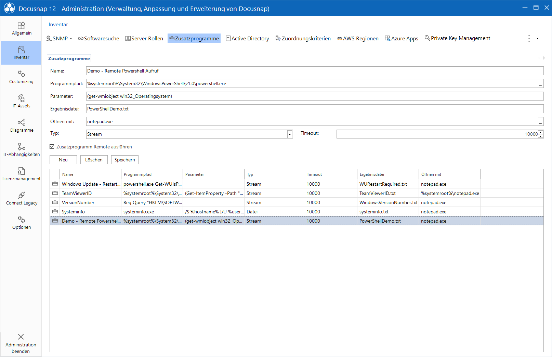Sort table by Timeout column header

pos(331,174)
